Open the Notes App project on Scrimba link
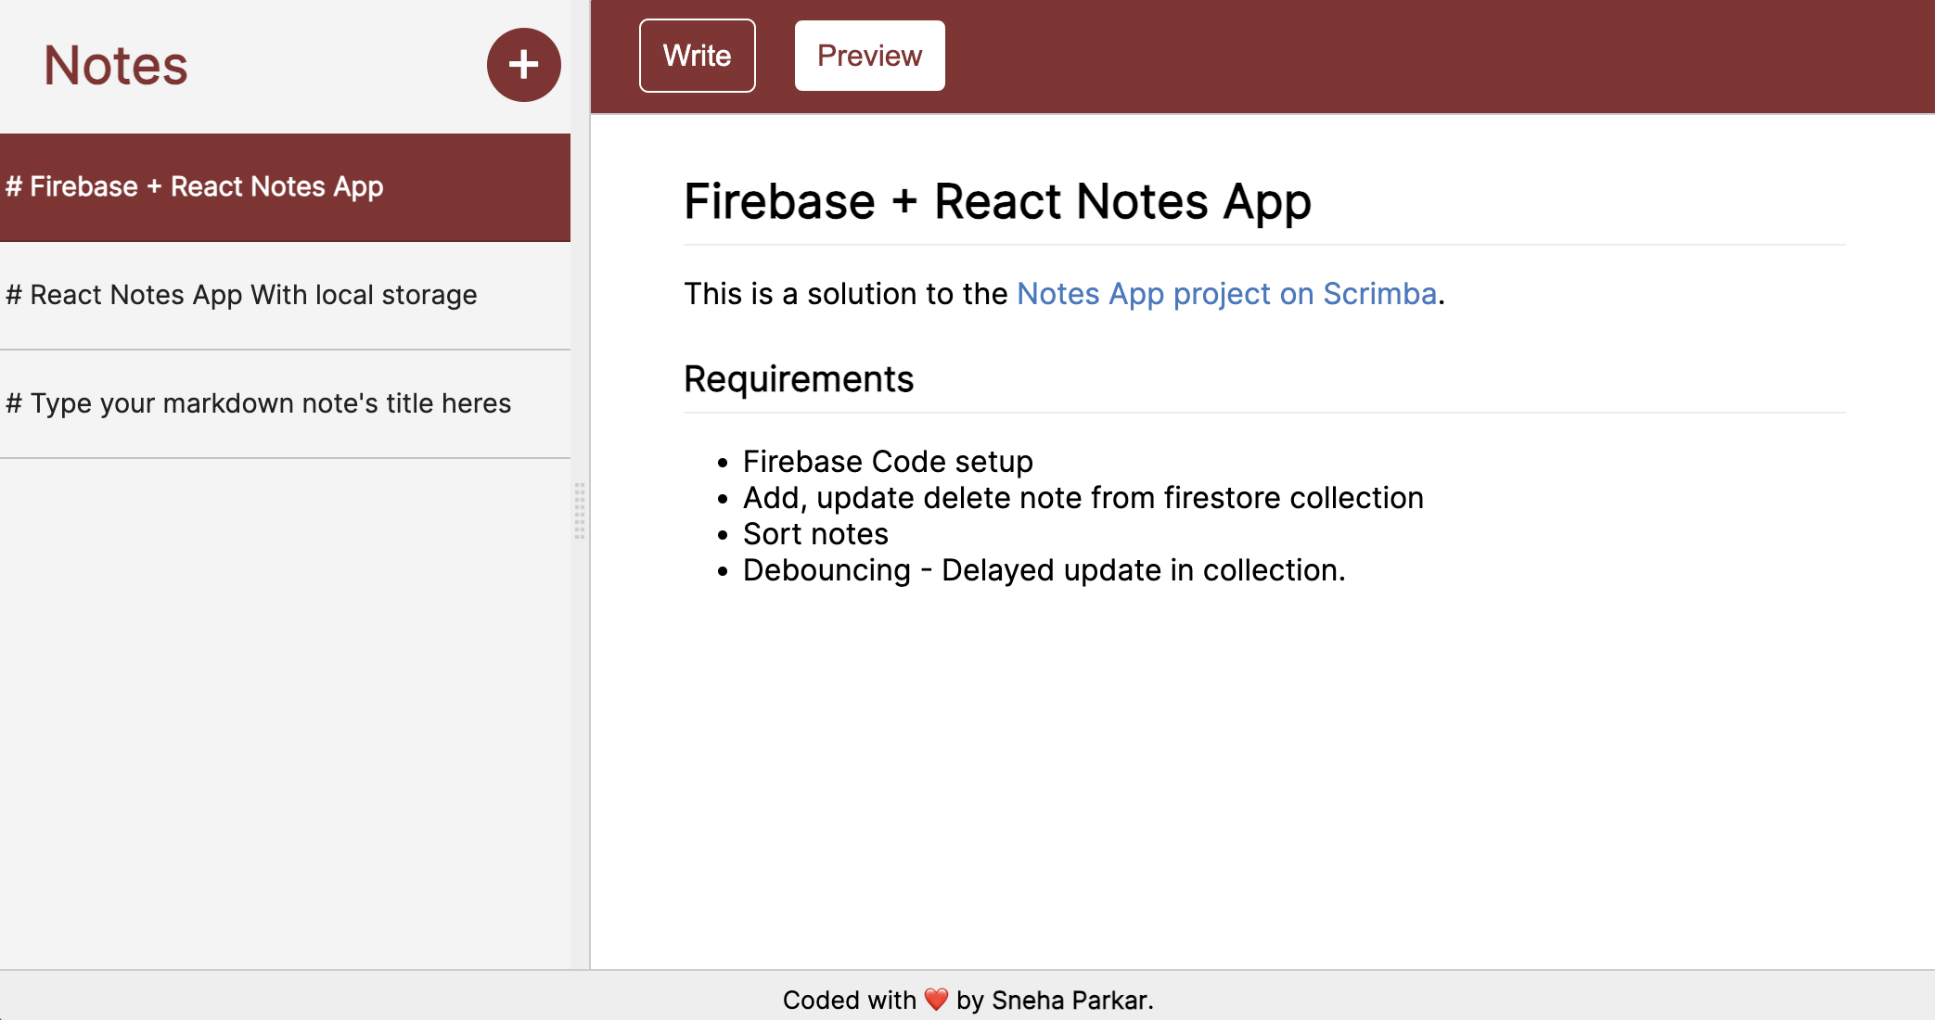The height and width of the screenshot is (1020, 1935). point(1226,294)
